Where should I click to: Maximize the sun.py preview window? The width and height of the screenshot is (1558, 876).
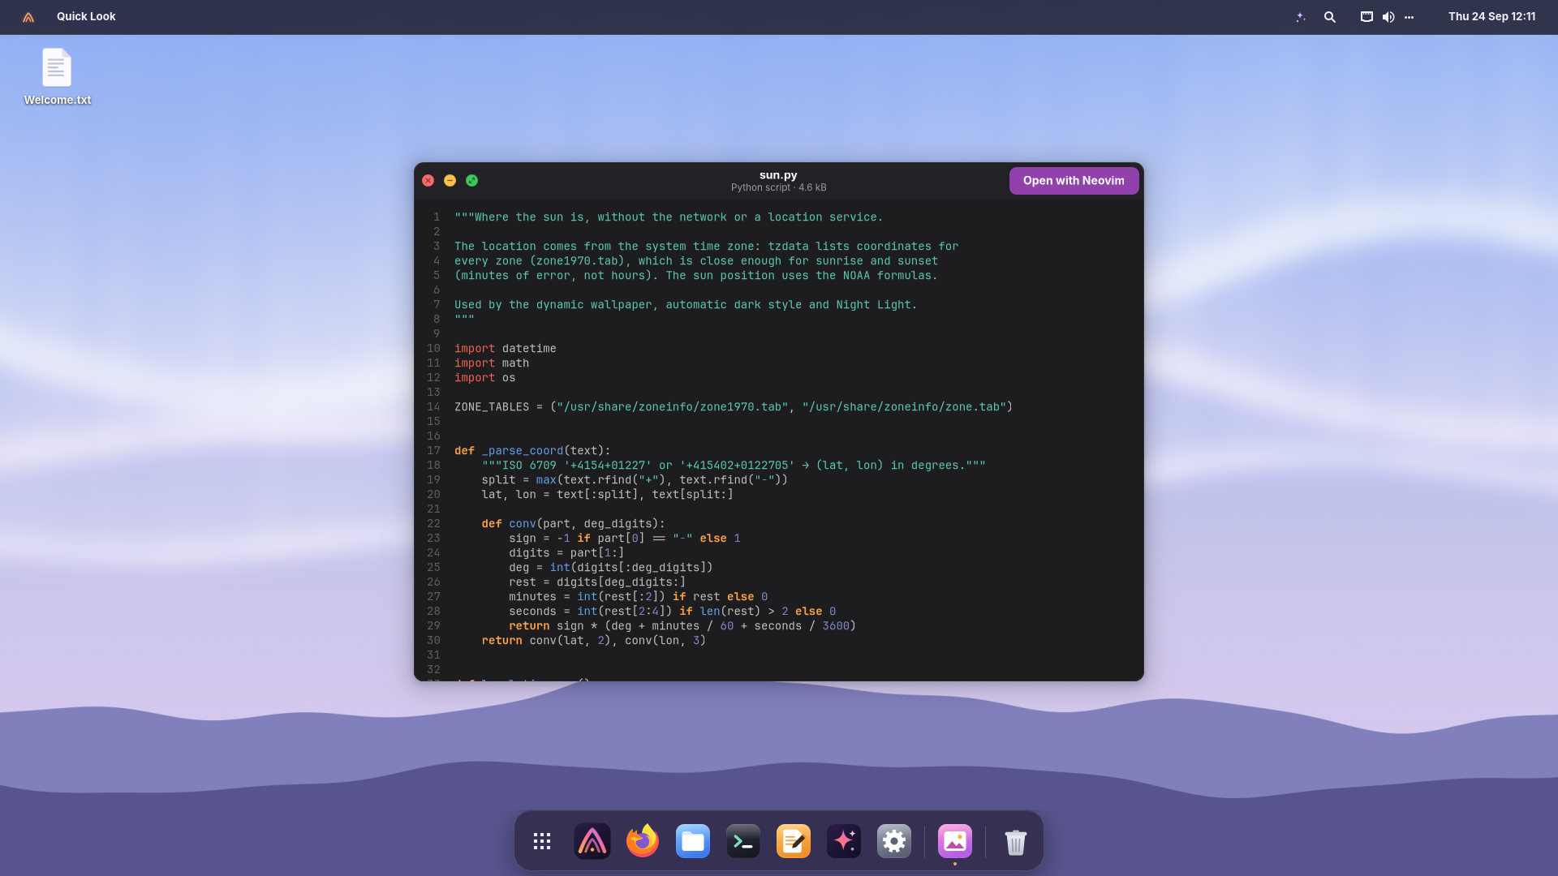tap(472, 181)
